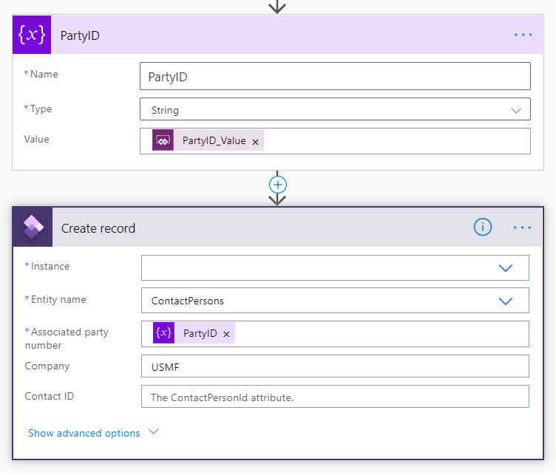Expand advanced options chevron
This screenshot has height=475, width=556.
(x=154, y=432)
